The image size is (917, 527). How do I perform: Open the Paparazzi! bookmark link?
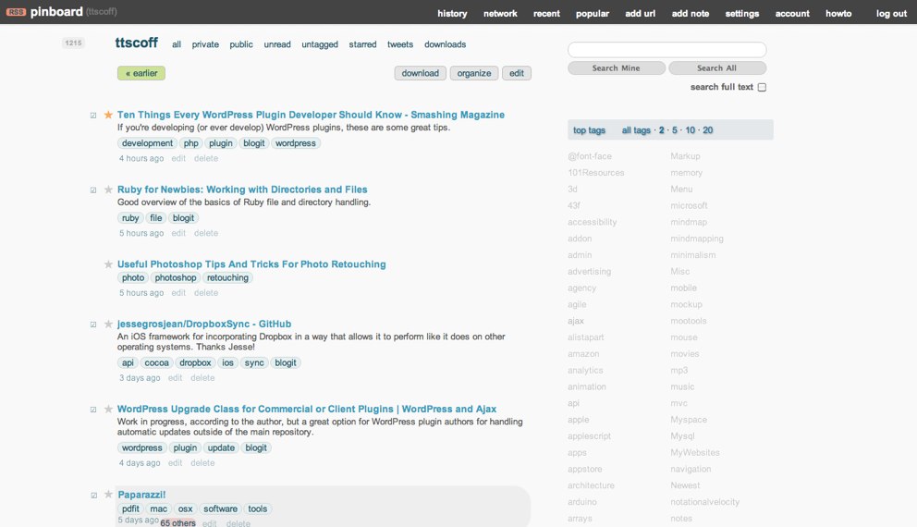(141, 495)
